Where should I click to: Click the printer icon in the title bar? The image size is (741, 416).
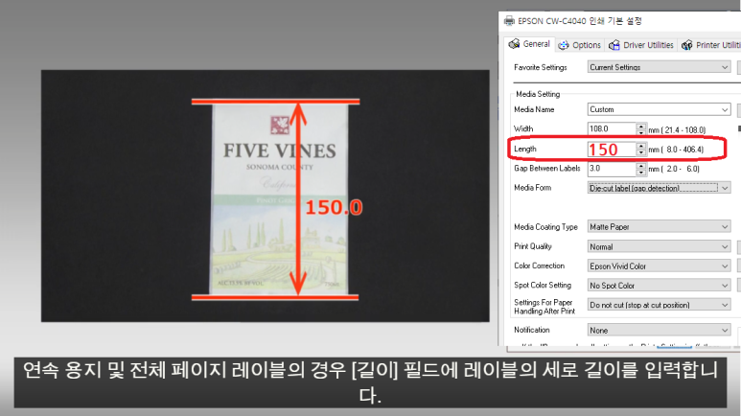[509, 21]
